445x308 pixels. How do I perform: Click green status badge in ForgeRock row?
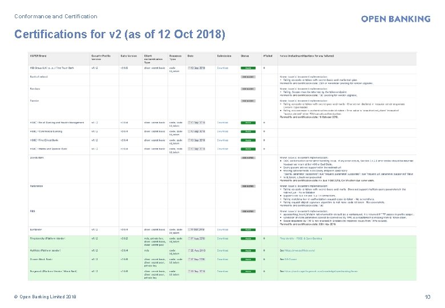(x=248, y=271)
